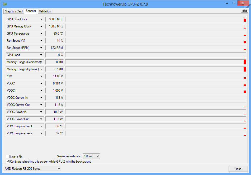The height and width of the screenshot is (175, 251).
Task: Click the 673 RPM fan speed value
Action: (x=55, y=48)
